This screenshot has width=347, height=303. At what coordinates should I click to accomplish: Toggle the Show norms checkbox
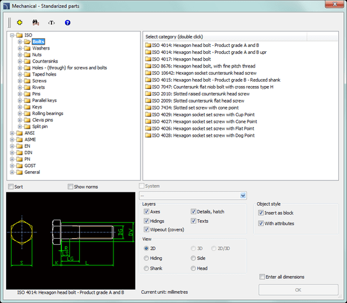pyautogui.click(x=71, y=187)
